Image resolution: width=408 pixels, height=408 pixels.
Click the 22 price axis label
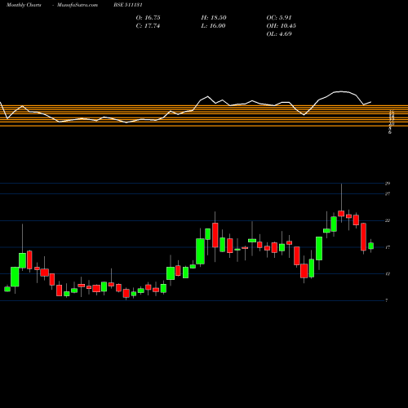[x=388, y=220]
